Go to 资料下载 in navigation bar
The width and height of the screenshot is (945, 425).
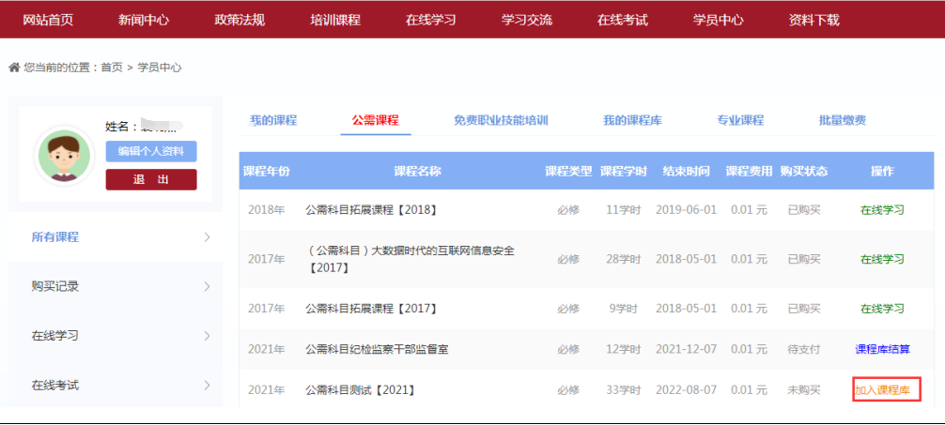point(813,20)
